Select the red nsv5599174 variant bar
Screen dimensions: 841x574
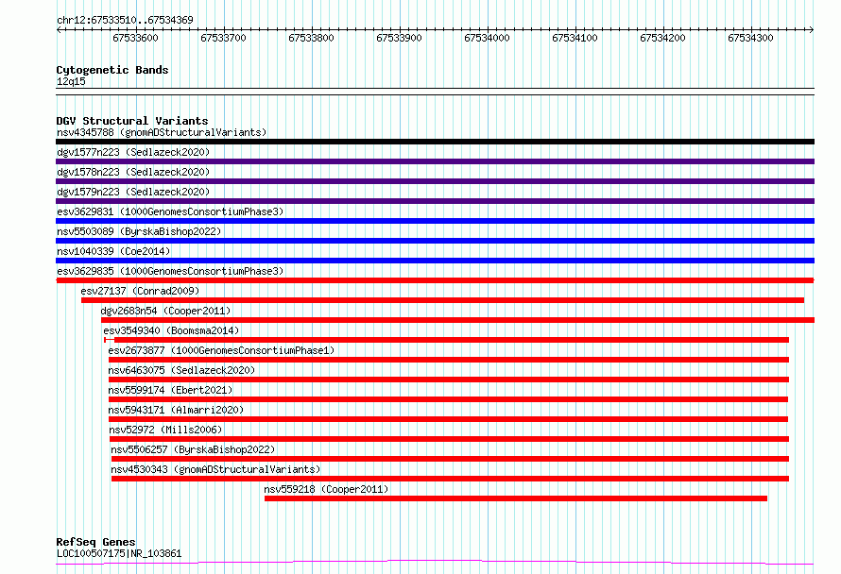click(449, 399)
